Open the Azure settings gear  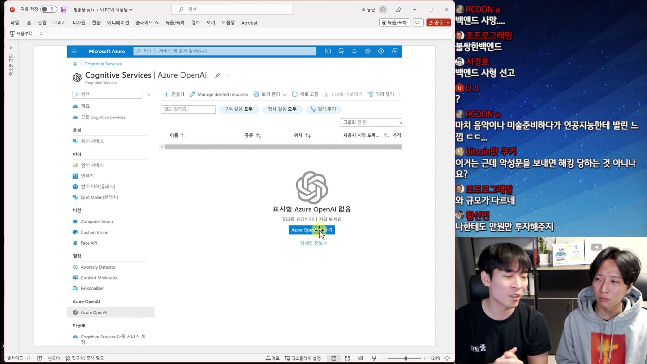(x=368, y=51)
